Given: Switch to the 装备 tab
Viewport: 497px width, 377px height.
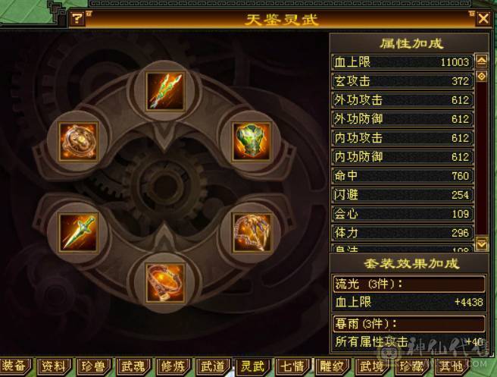Looking at the screenshot, I should point(15,366).
